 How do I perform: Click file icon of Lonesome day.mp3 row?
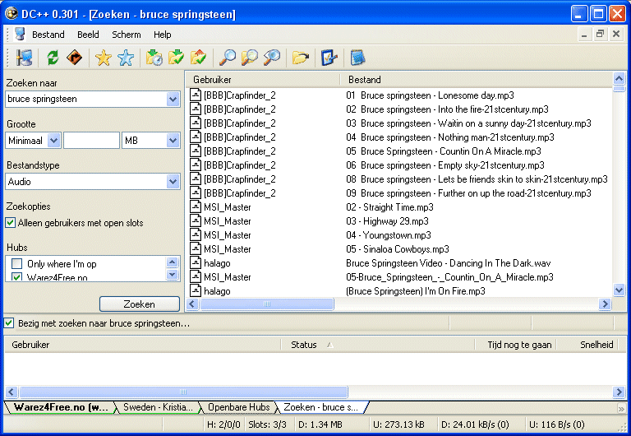coord(196,95)
